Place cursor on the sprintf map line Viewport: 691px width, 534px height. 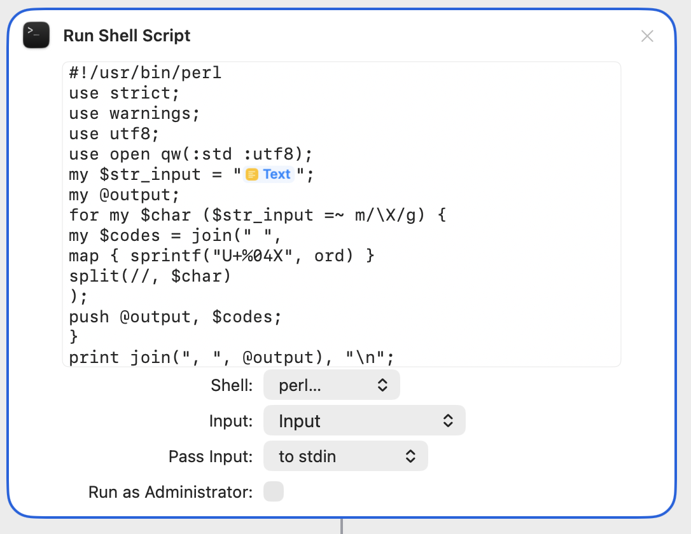pos(221,256)
